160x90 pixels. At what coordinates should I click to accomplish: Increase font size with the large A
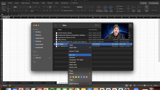click(36, 7)
